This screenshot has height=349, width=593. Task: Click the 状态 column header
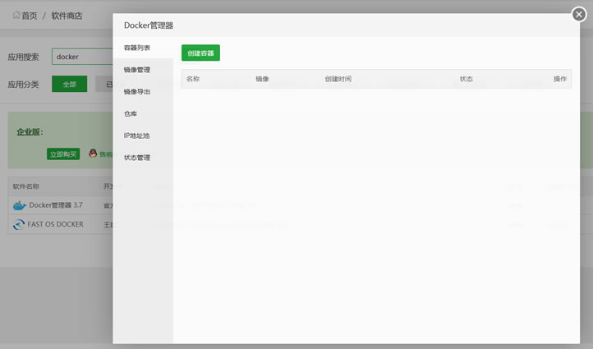[466, 79]
